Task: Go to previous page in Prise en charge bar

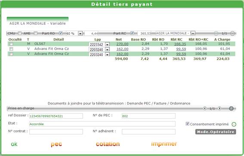Action: [x=205, y=108]
